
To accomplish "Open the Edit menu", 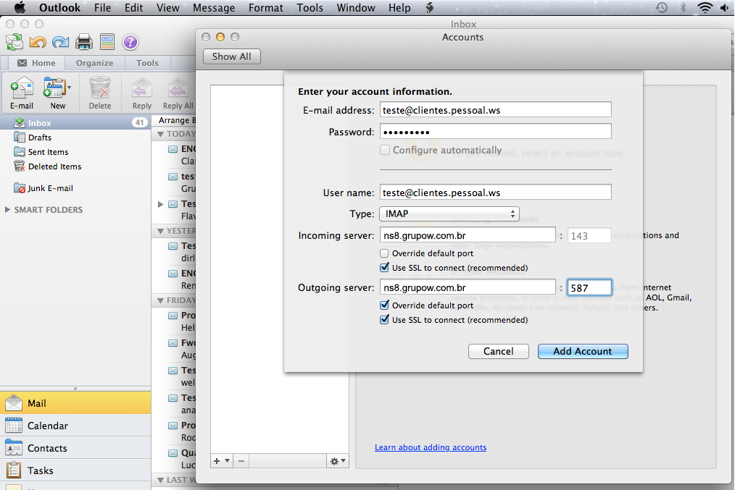I will pyautogui.click(x=133, y=7).
